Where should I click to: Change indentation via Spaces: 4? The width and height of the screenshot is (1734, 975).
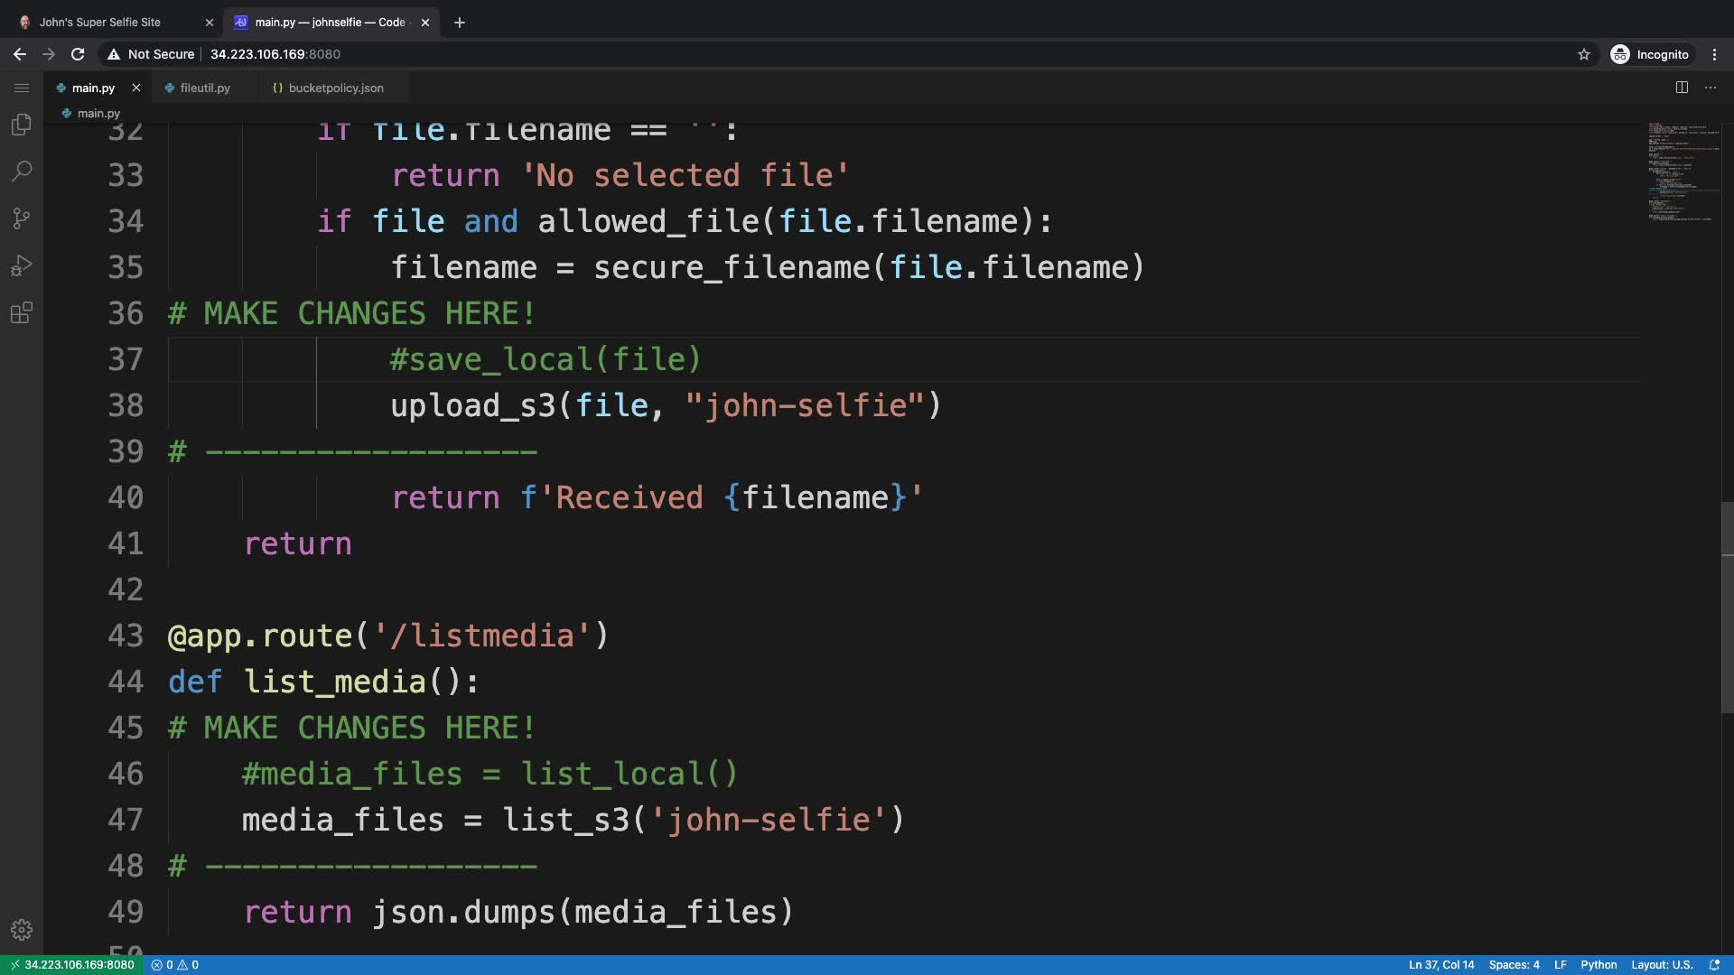coord(1514,965)
